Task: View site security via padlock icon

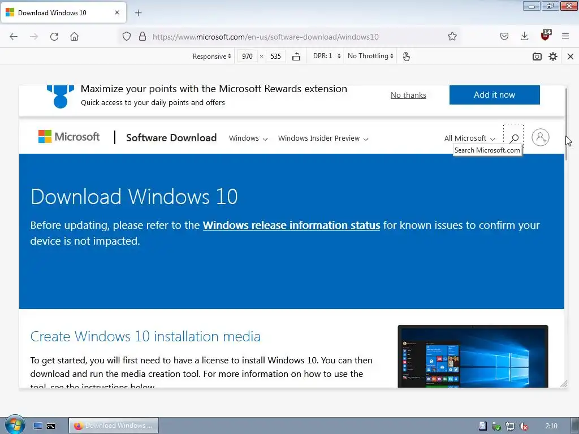Action: tap(142, 37)
